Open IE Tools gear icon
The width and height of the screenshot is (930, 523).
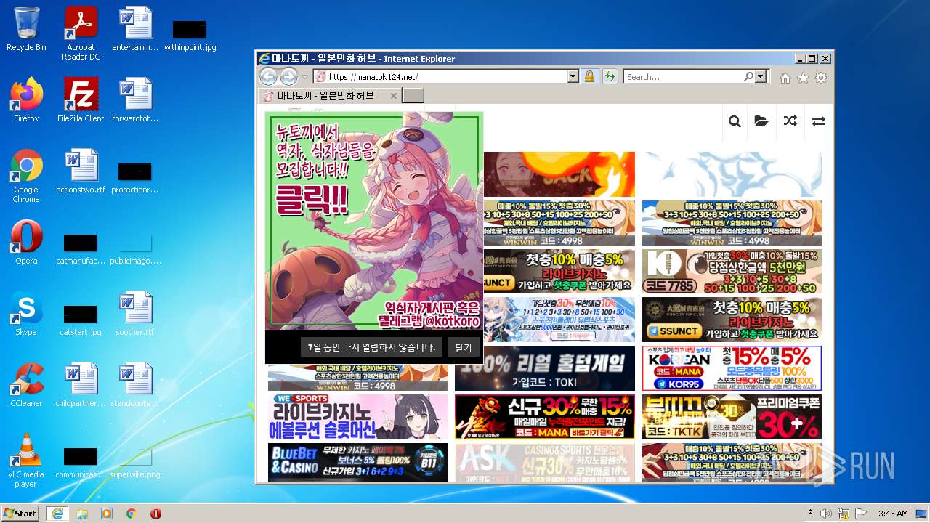pyautogui.click(x=821, y=78)
